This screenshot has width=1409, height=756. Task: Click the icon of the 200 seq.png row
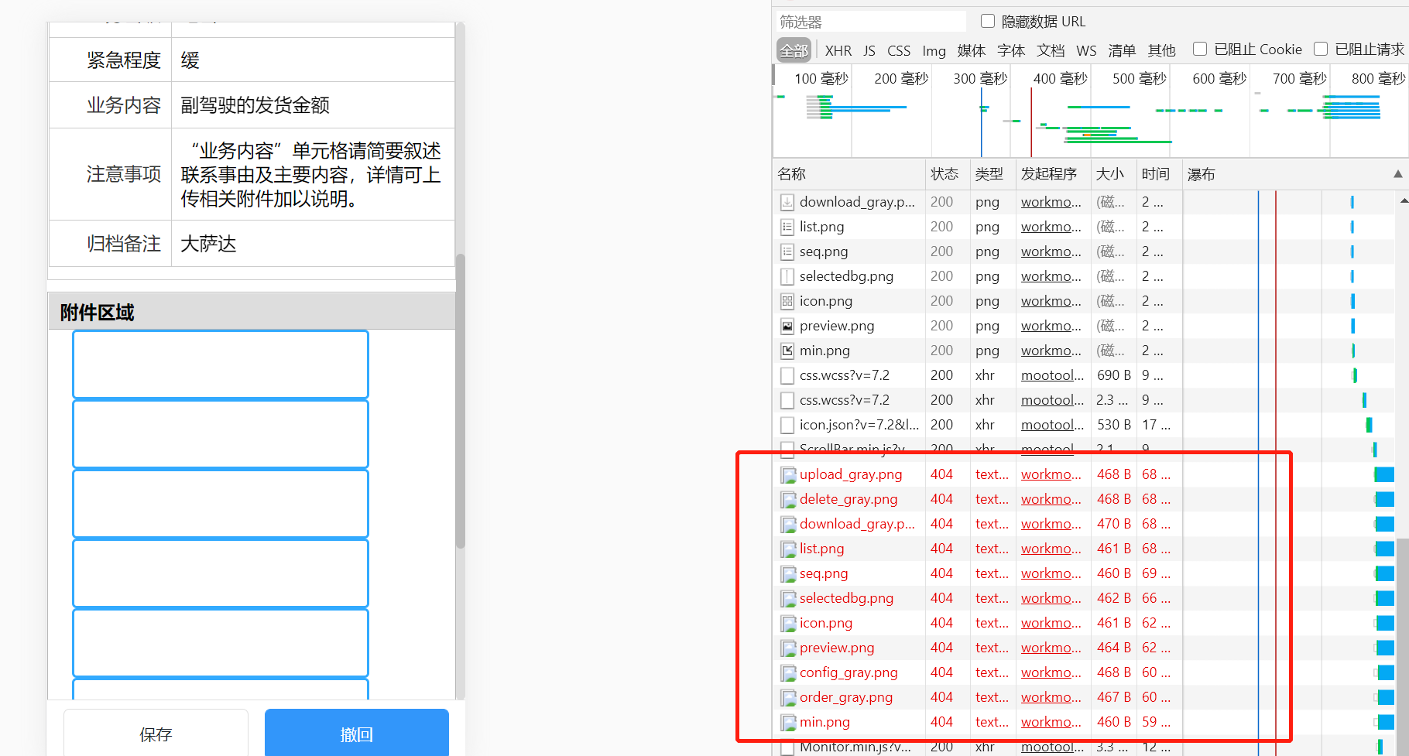pos(787,251)
